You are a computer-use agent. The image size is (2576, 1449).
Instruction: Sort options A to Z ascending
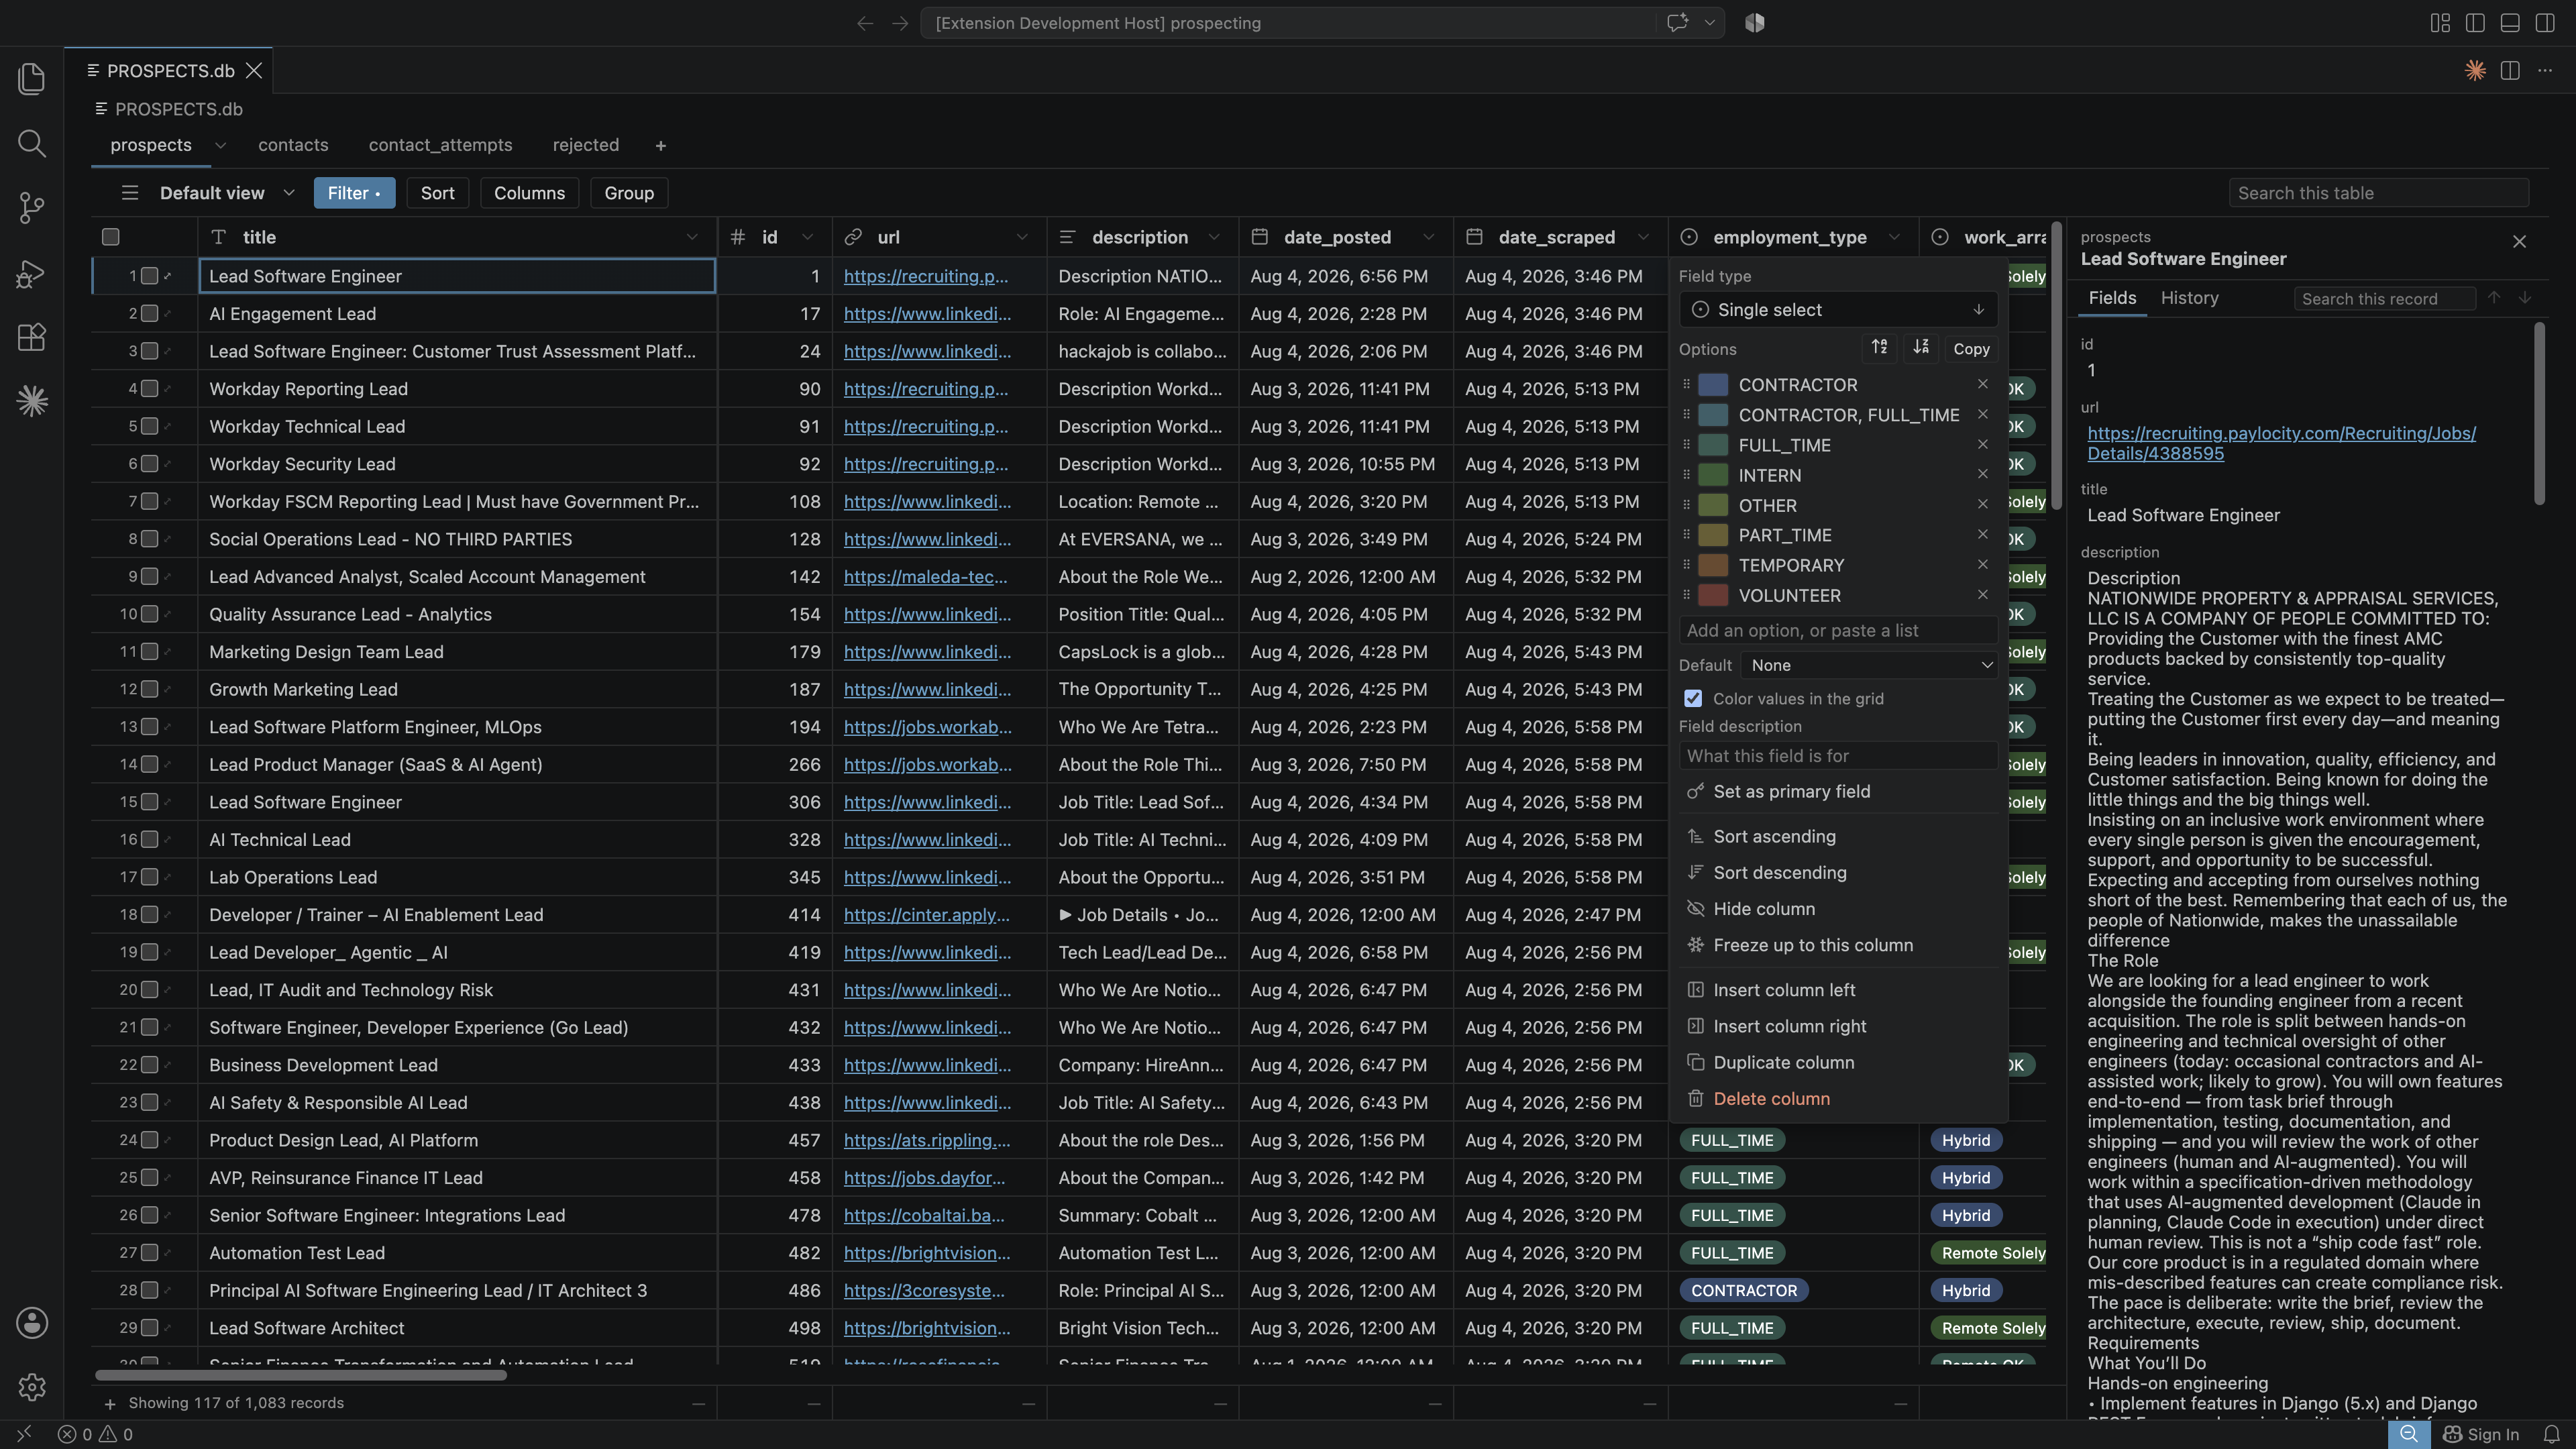click(x=1879, y=348)
